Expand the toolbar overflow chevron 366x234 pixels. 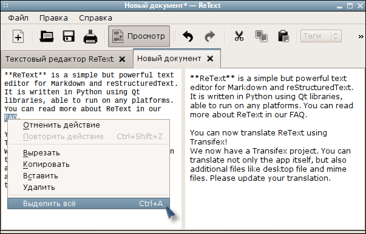coord(361,36)
